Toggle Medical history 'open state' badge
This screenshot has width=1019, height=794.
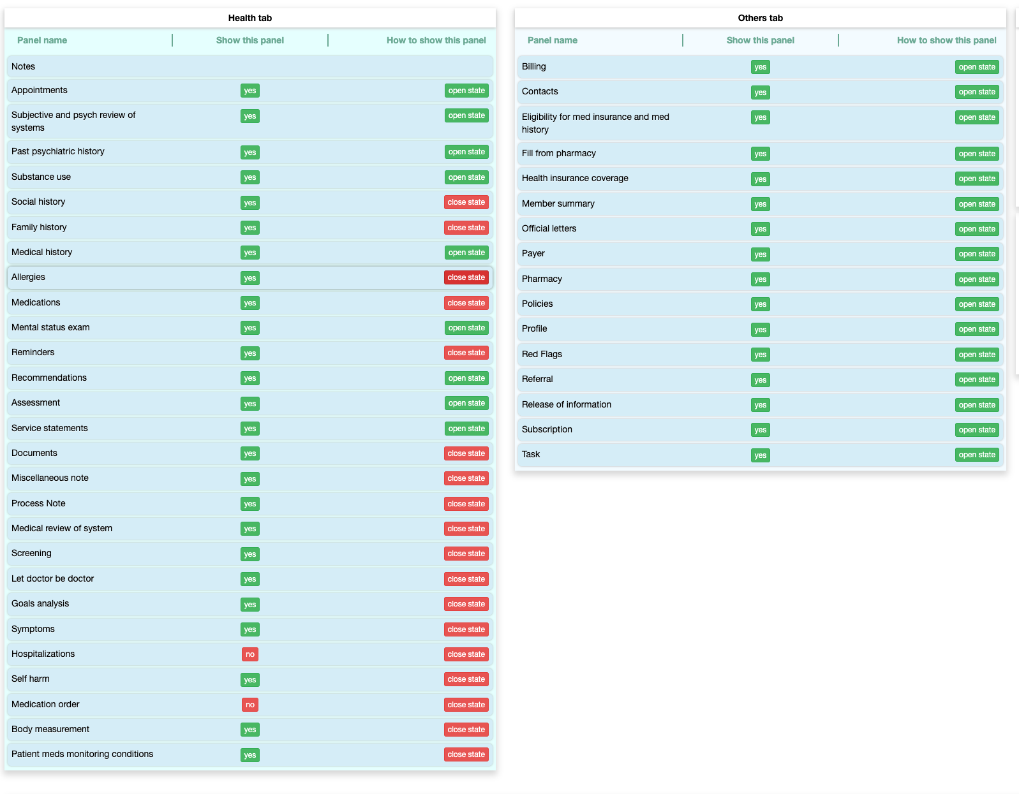click(466, 253)
